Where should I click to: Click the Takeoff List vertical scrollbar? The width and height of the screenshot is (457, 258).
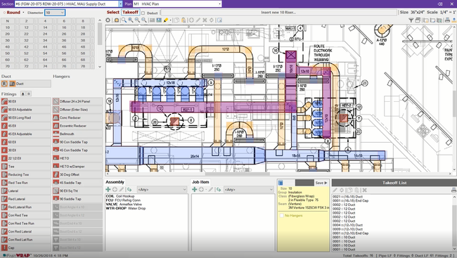454,224
